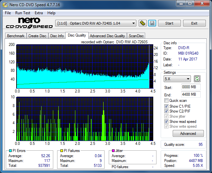Open the Advanced Disc Quality tab

(107, 36)
